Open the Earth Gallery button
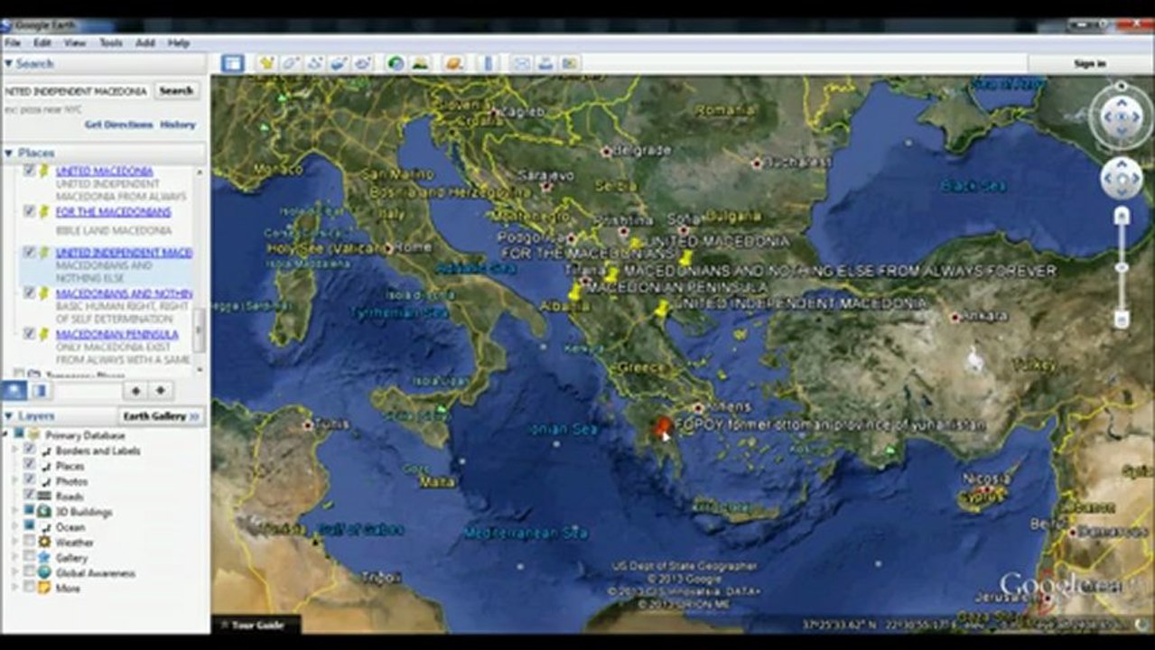 [x=162, y=416]
